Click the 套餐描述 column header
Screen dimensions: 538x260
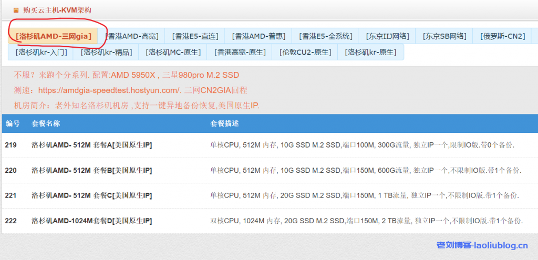click(224, 123)
